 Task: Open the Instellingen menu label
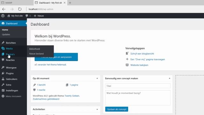pyautogui.click(x=12, y=90)
